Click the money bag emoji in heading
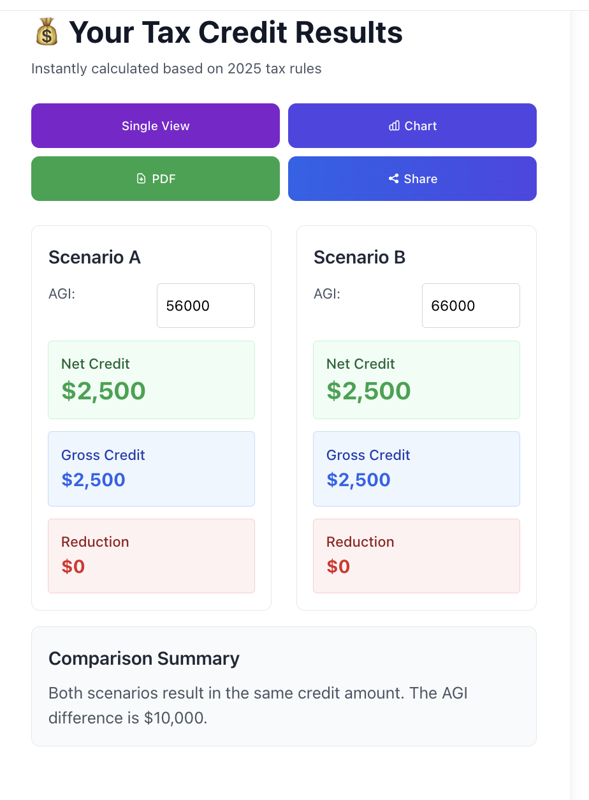The width and height of the screenshot is (589, 800). (47, 31)
